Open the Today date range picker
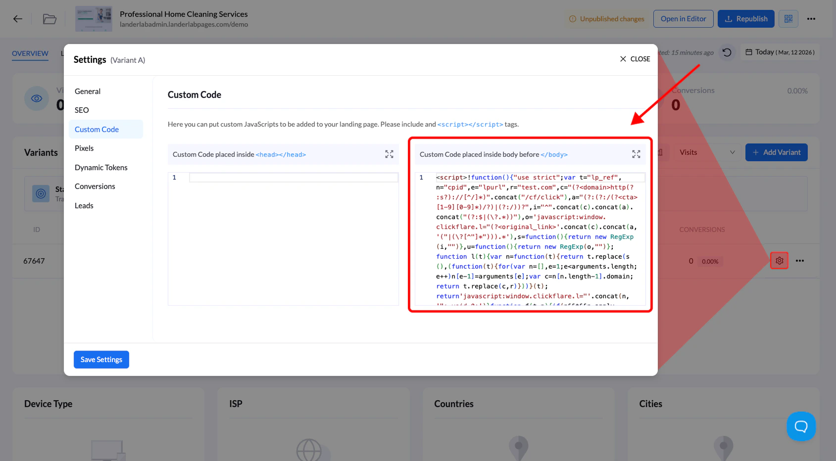 (780, 52)
